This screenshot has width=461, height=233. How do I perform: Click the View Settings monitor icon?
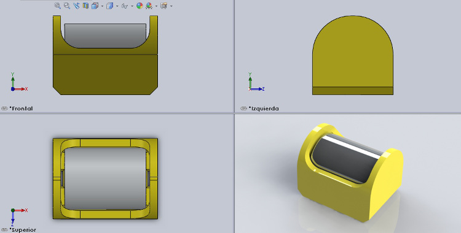(x=164, y=6)
